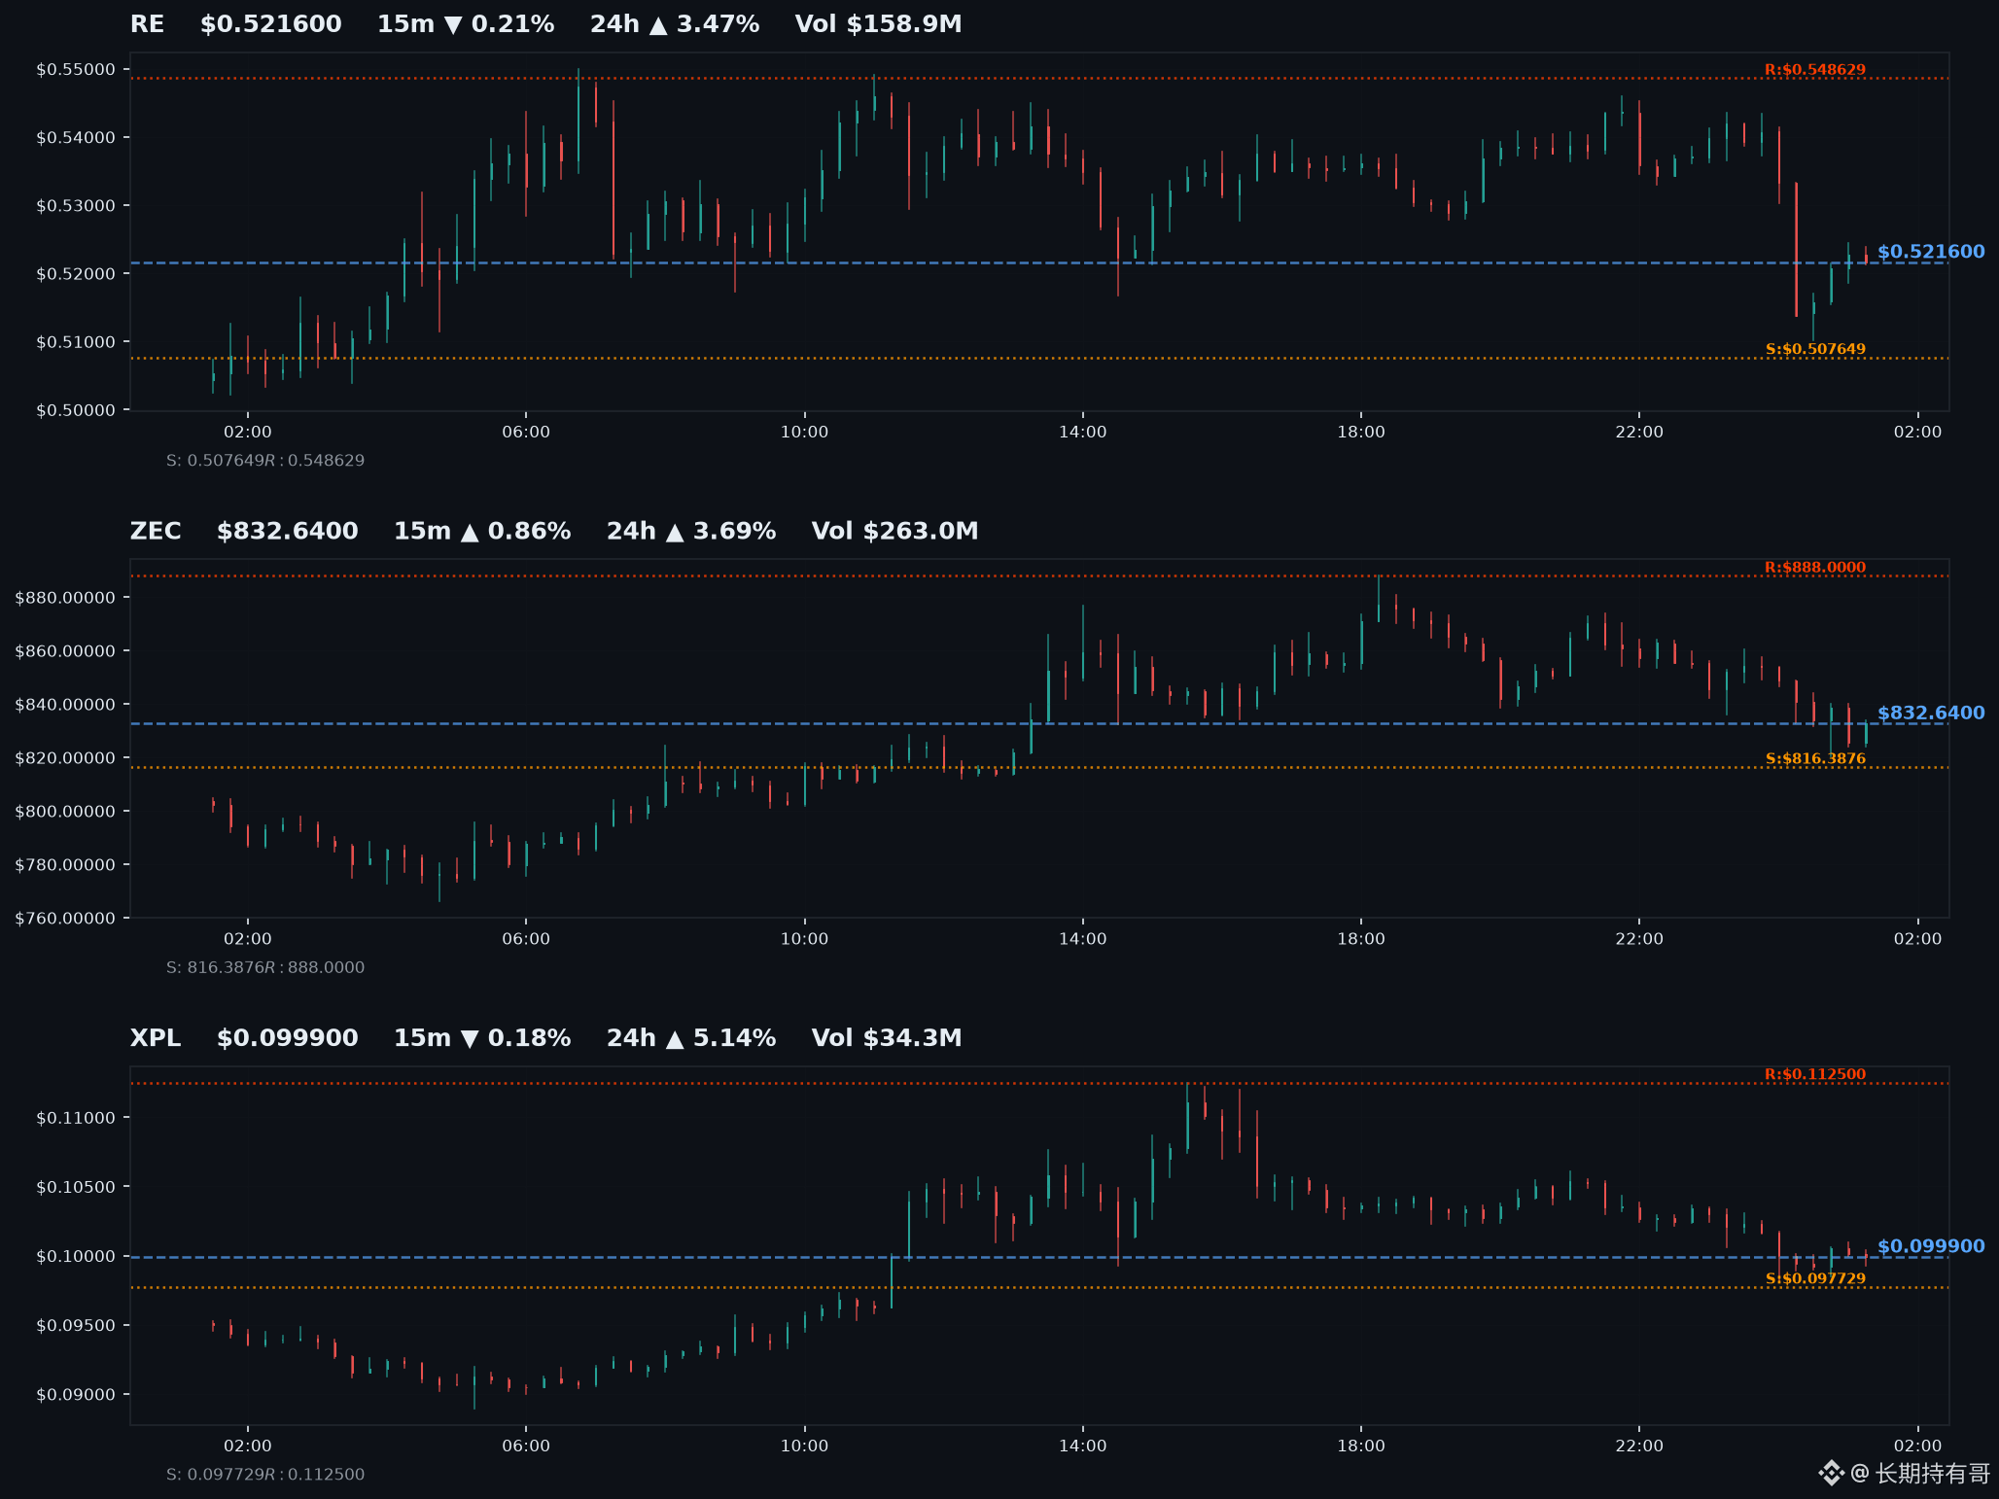
Task: Click RE 24h change 3.47%
Action: tap(675, 24)
